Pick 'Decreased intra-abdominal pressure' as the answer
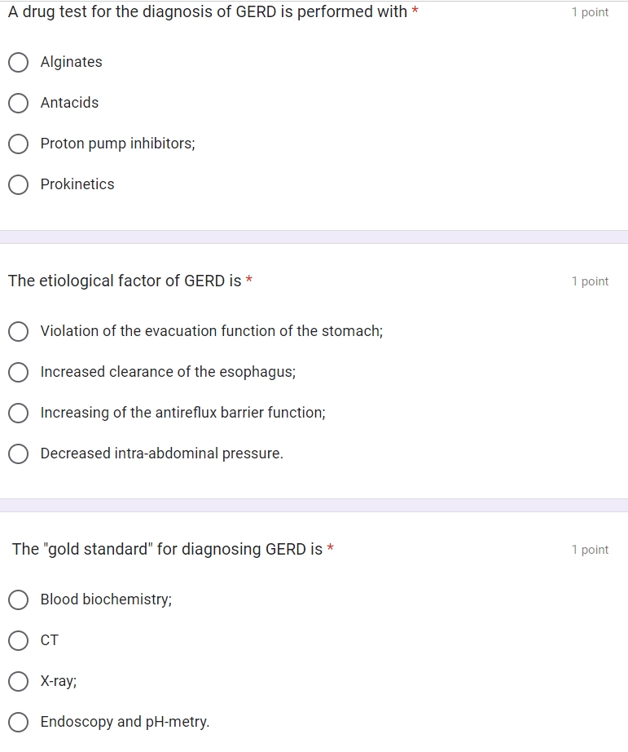Screen dimensions: 628x752 pos(18,453)
